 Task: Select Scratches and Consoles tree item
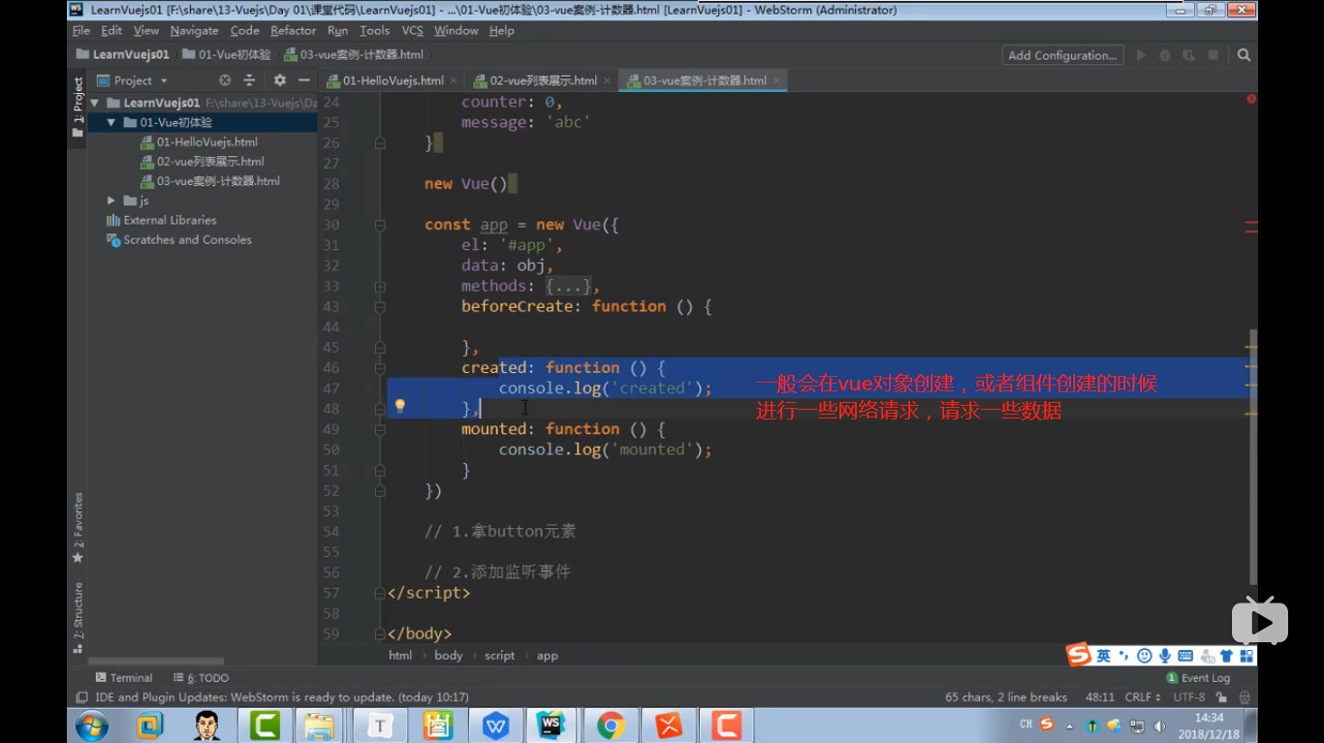tap(179, 239)
